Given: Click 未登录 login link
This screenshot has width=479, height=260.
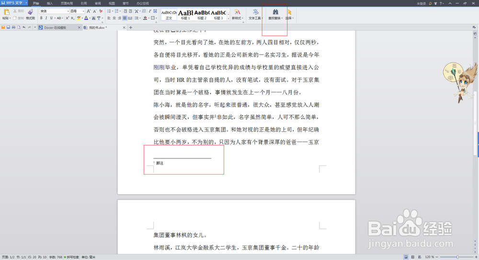Looking at the screenshot, I should pyautogui.click(x=421, y=3).
